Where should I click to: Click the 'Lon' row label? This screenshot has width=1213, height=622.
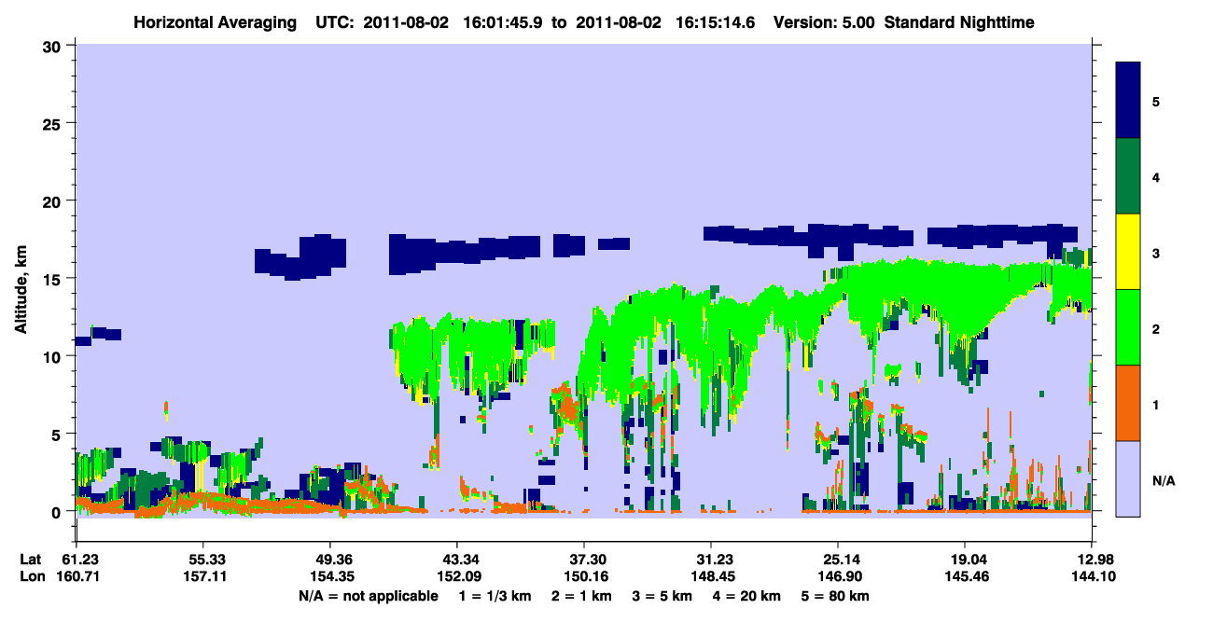(x=32, y=576)
